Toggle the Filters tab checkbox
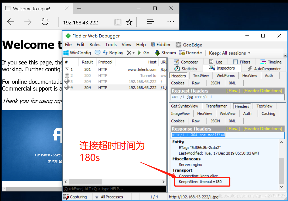 point(235,62)
